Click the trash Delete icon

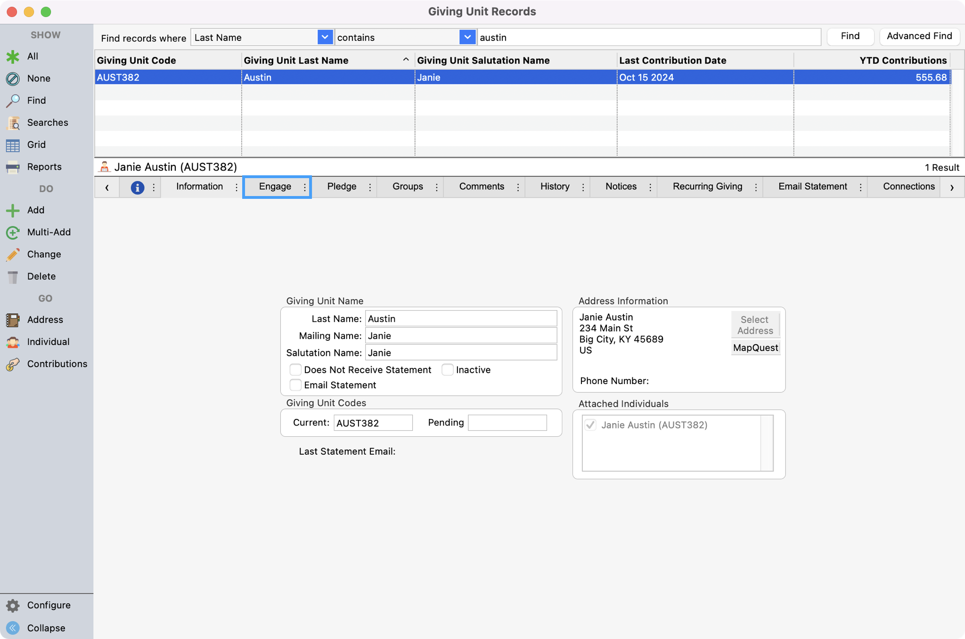pyautogui.click(x=13, y=277)
